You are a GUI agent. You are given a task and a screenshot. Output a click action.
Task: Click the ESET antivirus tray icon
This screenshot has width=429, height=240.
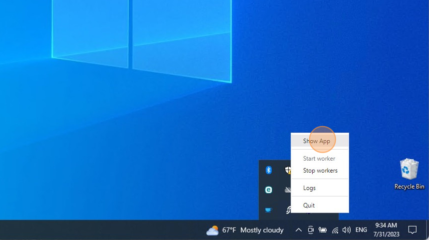[x=268, y=190]
